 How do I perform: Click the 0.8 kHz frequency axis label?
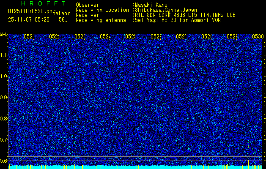[x=4, y=118]
